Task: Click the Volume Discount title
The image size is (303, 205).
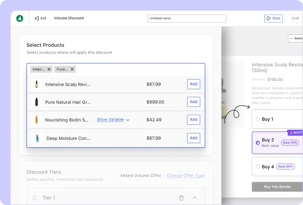Action: click(x=69, y=18)
